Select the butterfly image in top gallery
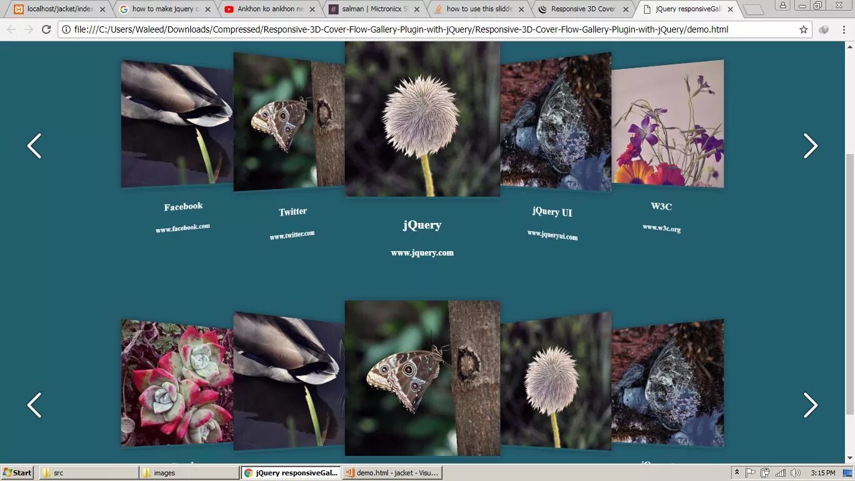 [x=289, y=122]
